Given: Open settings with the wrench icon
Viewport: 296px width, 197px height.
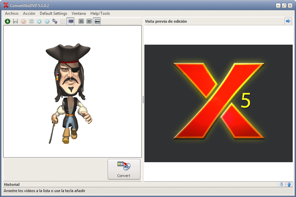Looking at the screenshot, I should pos(55,21).
